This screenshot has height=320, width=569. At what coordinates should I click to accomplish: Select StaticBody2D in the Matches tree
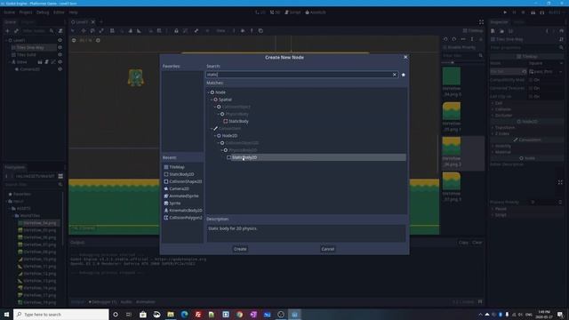click(x=244, y=157)
